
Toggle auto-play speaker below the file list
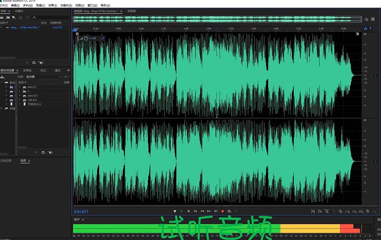pos(41,63)
